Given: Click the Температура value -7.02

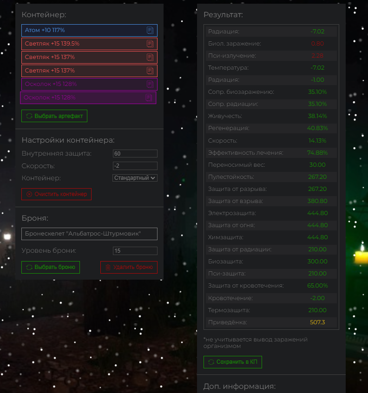Looking at the screenshot, I should [x=317, y=68].
